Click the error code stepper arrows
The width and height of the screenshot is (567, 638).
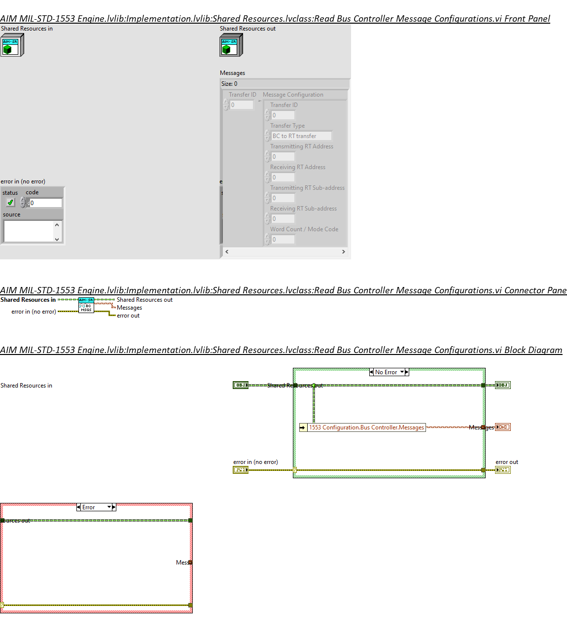point(23,203)
